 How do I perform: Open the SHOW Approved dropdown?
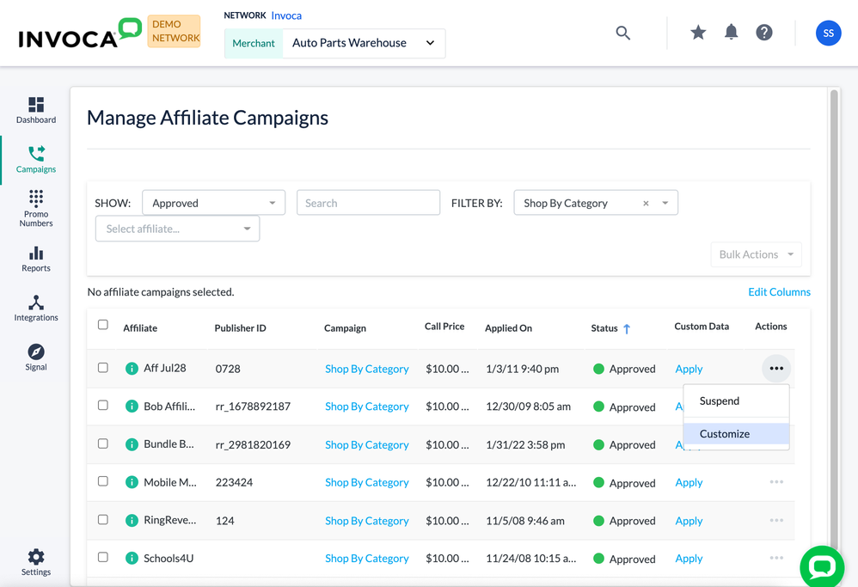click(x=213, y=203)
